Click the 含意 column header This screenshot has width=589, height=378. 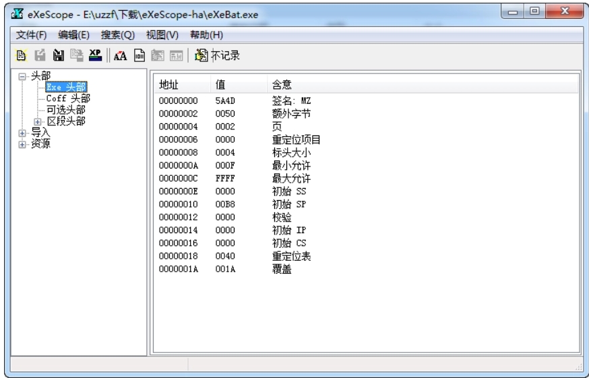pyautogui.click(x=423, y=84)
